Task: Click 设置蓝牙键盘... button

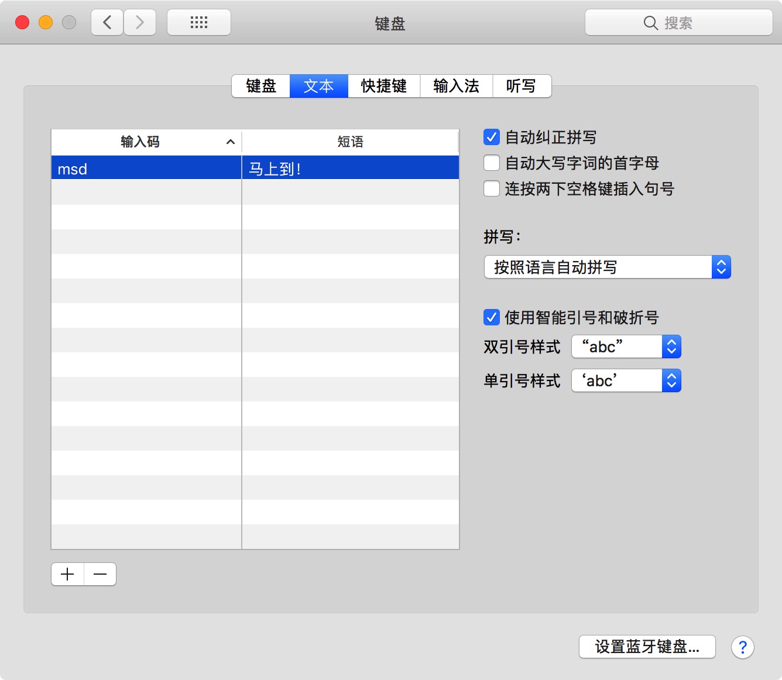Action: 647,647
